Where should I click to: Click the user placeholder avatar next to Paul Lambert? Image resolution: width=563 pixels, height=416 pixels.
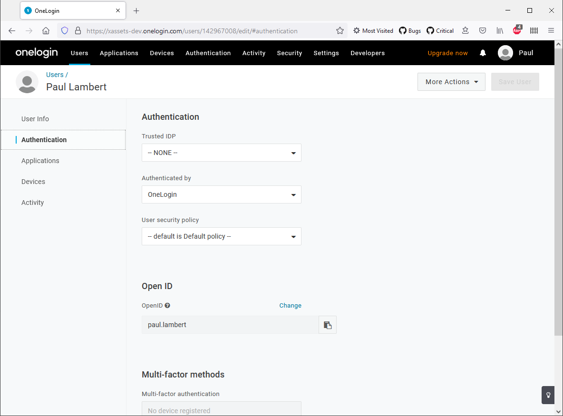[27, 82]
